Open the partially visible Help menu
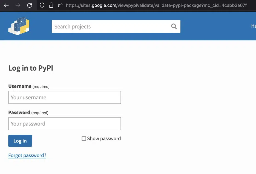 coord(254,26)
